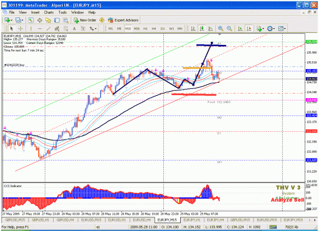
Task: Select the Crosshair tool
Action: pyautogui.click(x=20, y=29)
